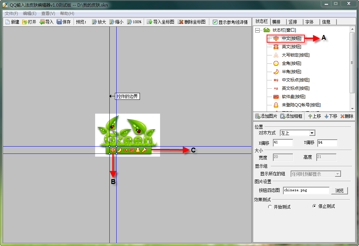Screen dimensions: 359x246
Task: Reset the preview zoom to 100%
Action: 134,22
